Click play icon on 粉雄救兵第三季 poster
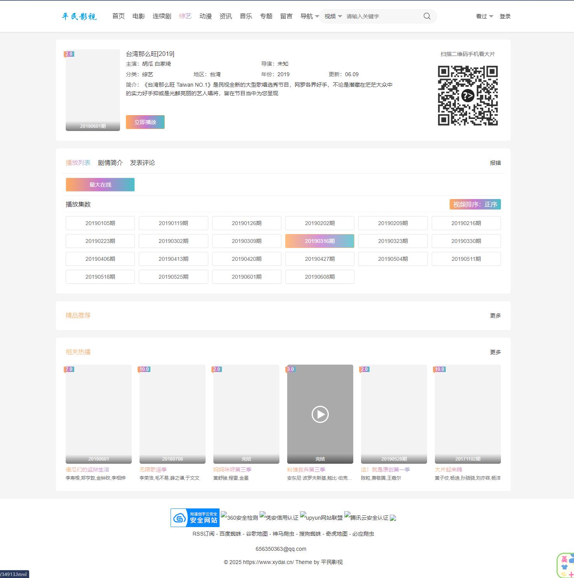The height and width of the screenshot is (578, 574). (x=320, y=414)
